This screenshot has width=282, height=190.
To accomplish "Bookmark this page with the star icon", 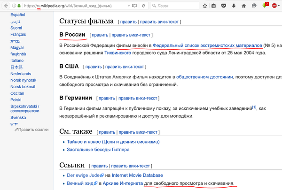I will [204, 6].
